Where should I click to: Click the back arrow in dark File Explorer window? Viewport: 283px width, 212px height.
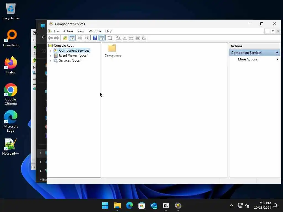43,37
